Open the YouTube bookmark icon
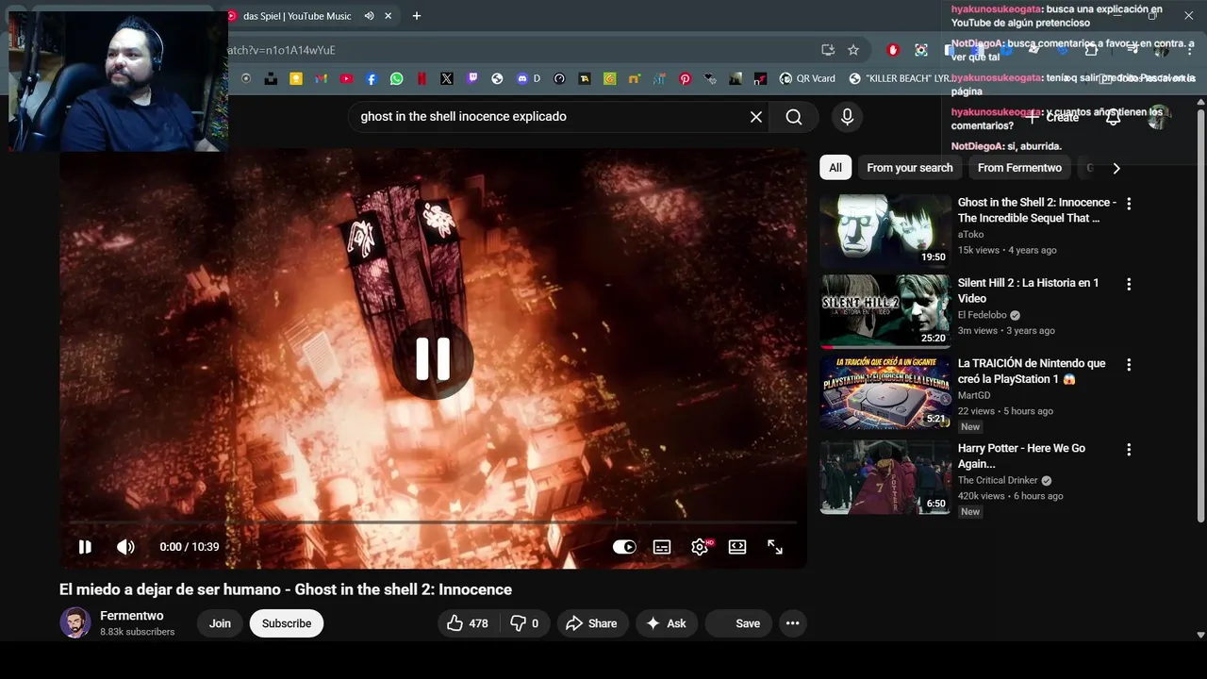The image size is (1207, 679). point(346,79)
